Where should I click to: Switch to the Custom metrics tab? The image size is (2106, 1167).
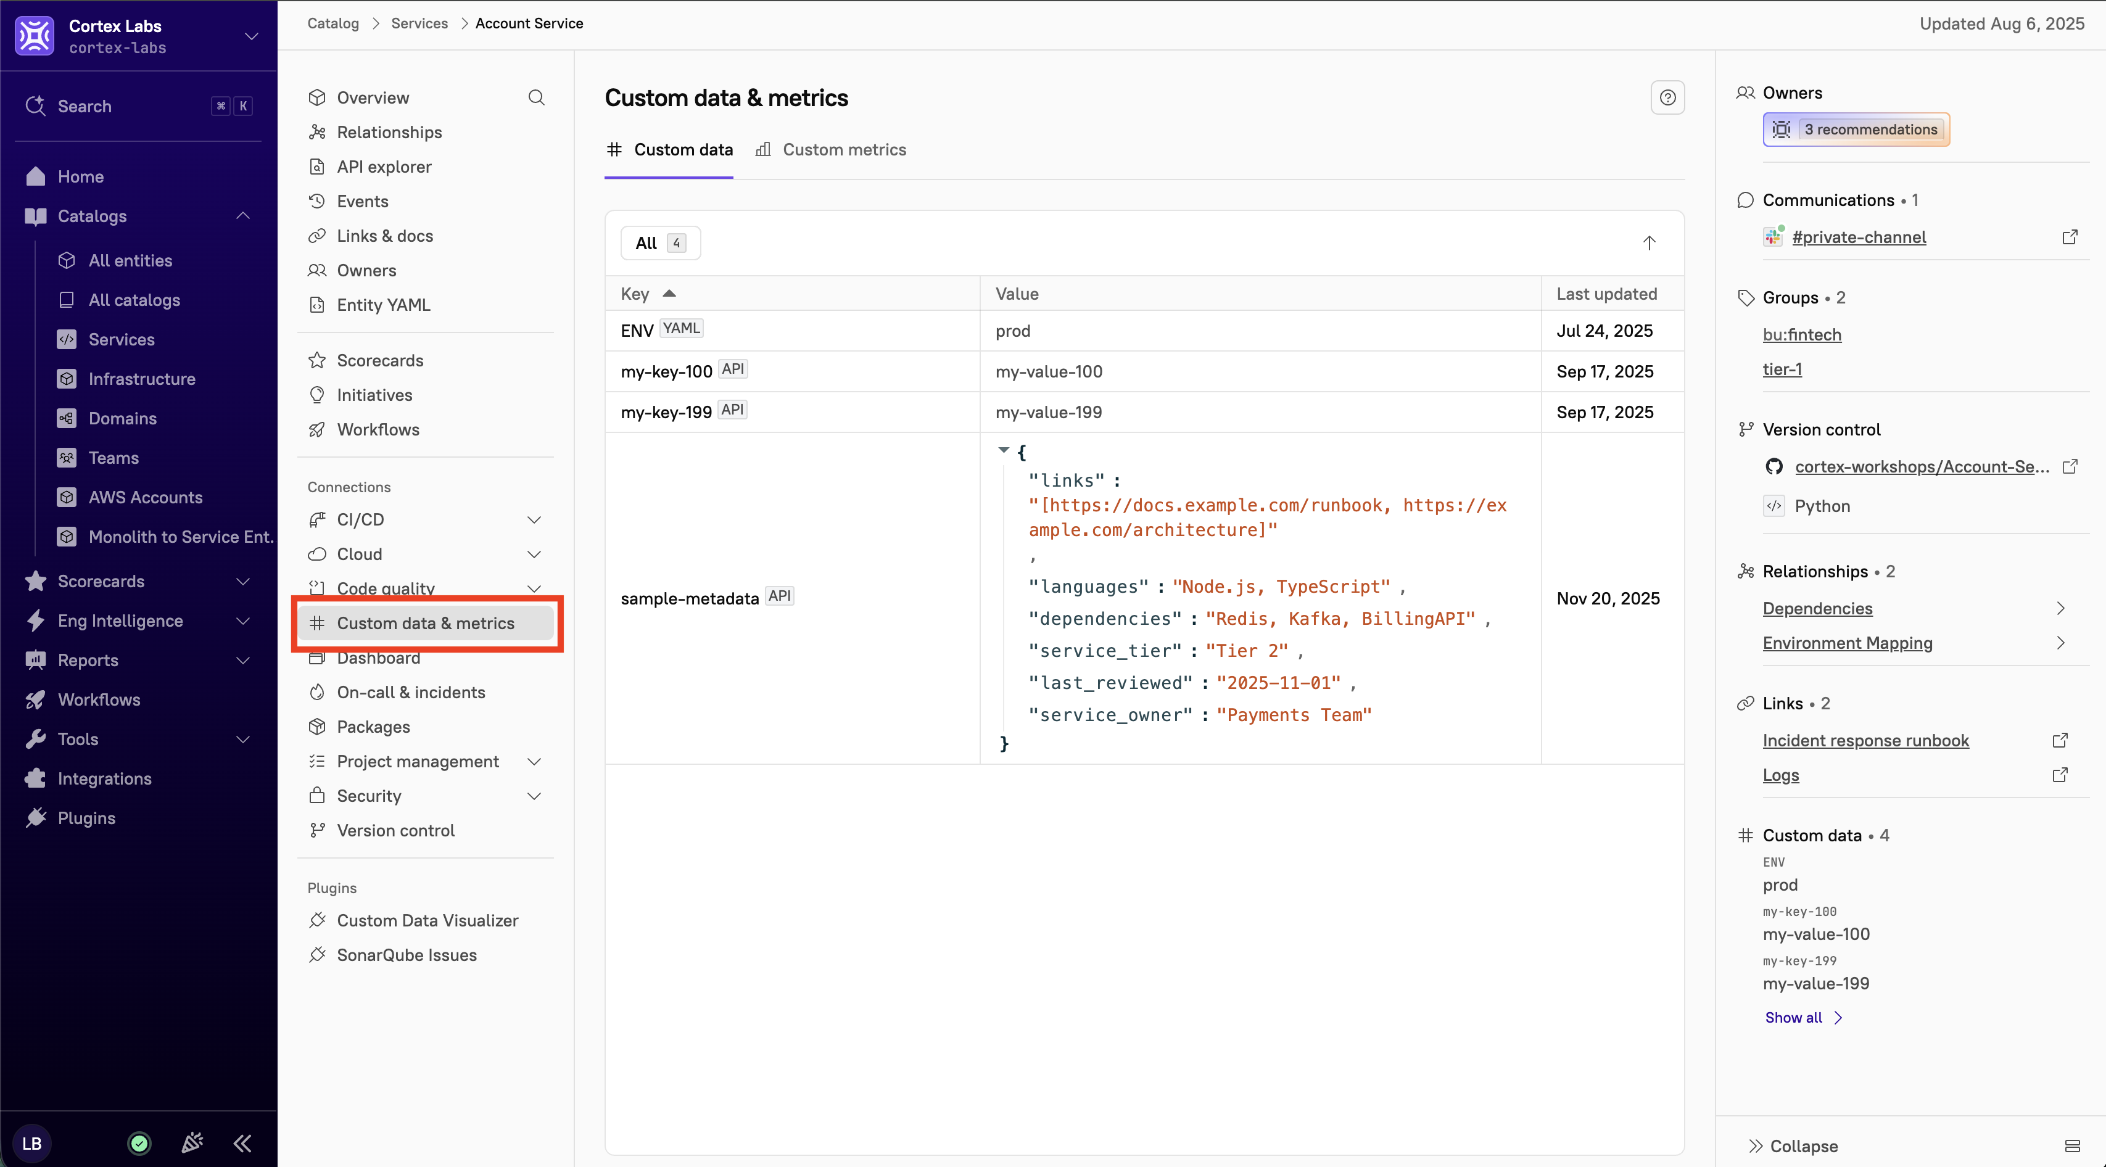831,149
